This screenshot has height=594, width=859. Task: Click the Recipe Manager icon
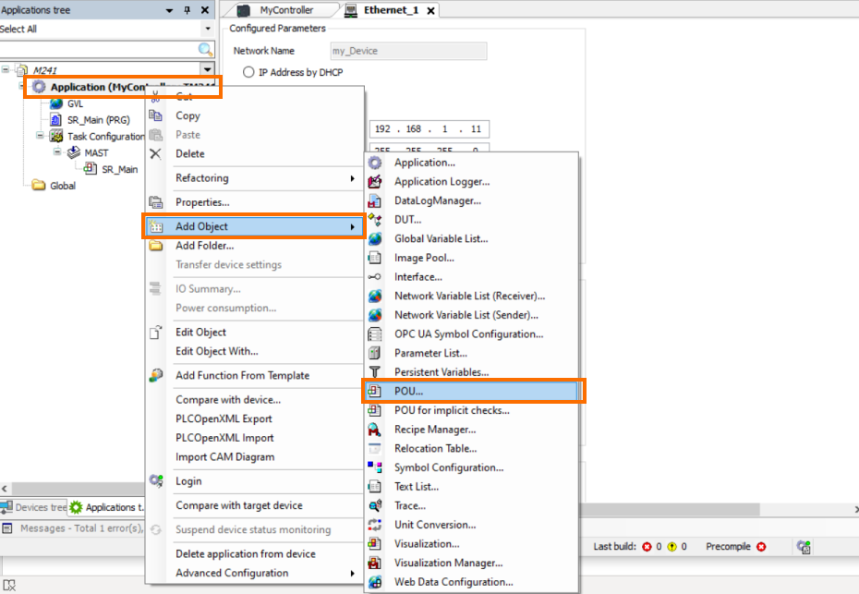pos(375,430)
